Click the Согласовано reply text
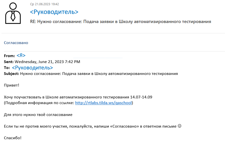 tap(16, 43)
